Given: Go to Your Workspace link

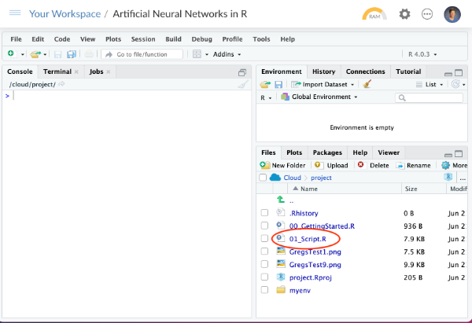Looking at the screenshot, I should click(65, 14).
